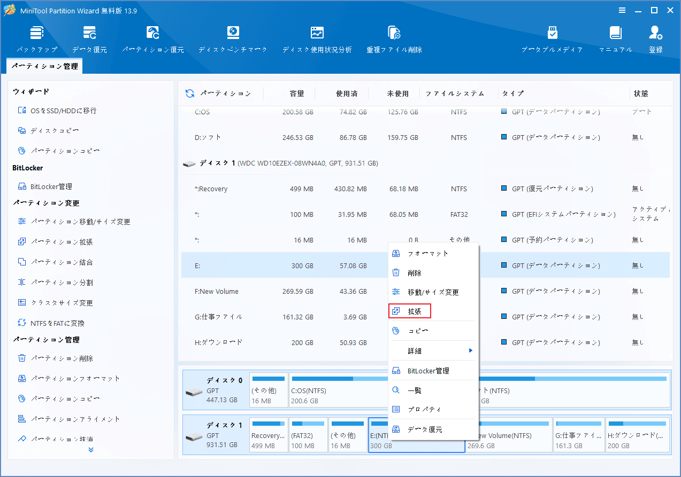Click the パーティションコピー item under ウィザード
This screenshot has width=681, height=477.
58,151
